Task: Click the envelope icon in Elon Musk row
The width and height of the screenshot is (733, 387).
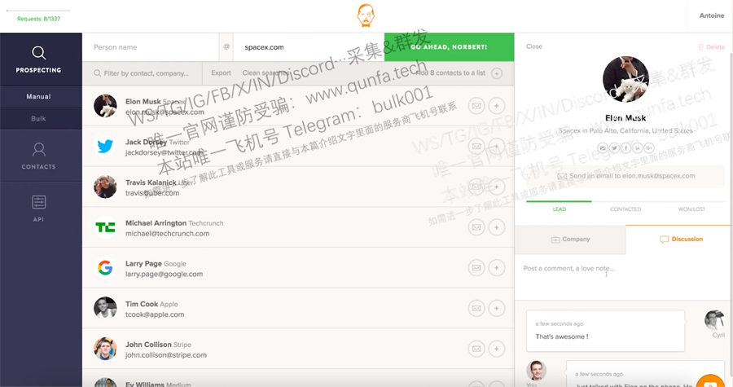Action: (476, 106)
